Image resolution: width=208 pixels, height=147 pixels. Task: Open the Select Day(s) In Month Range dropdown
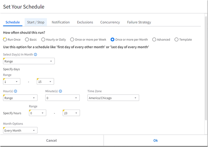(x=29, y=61)
